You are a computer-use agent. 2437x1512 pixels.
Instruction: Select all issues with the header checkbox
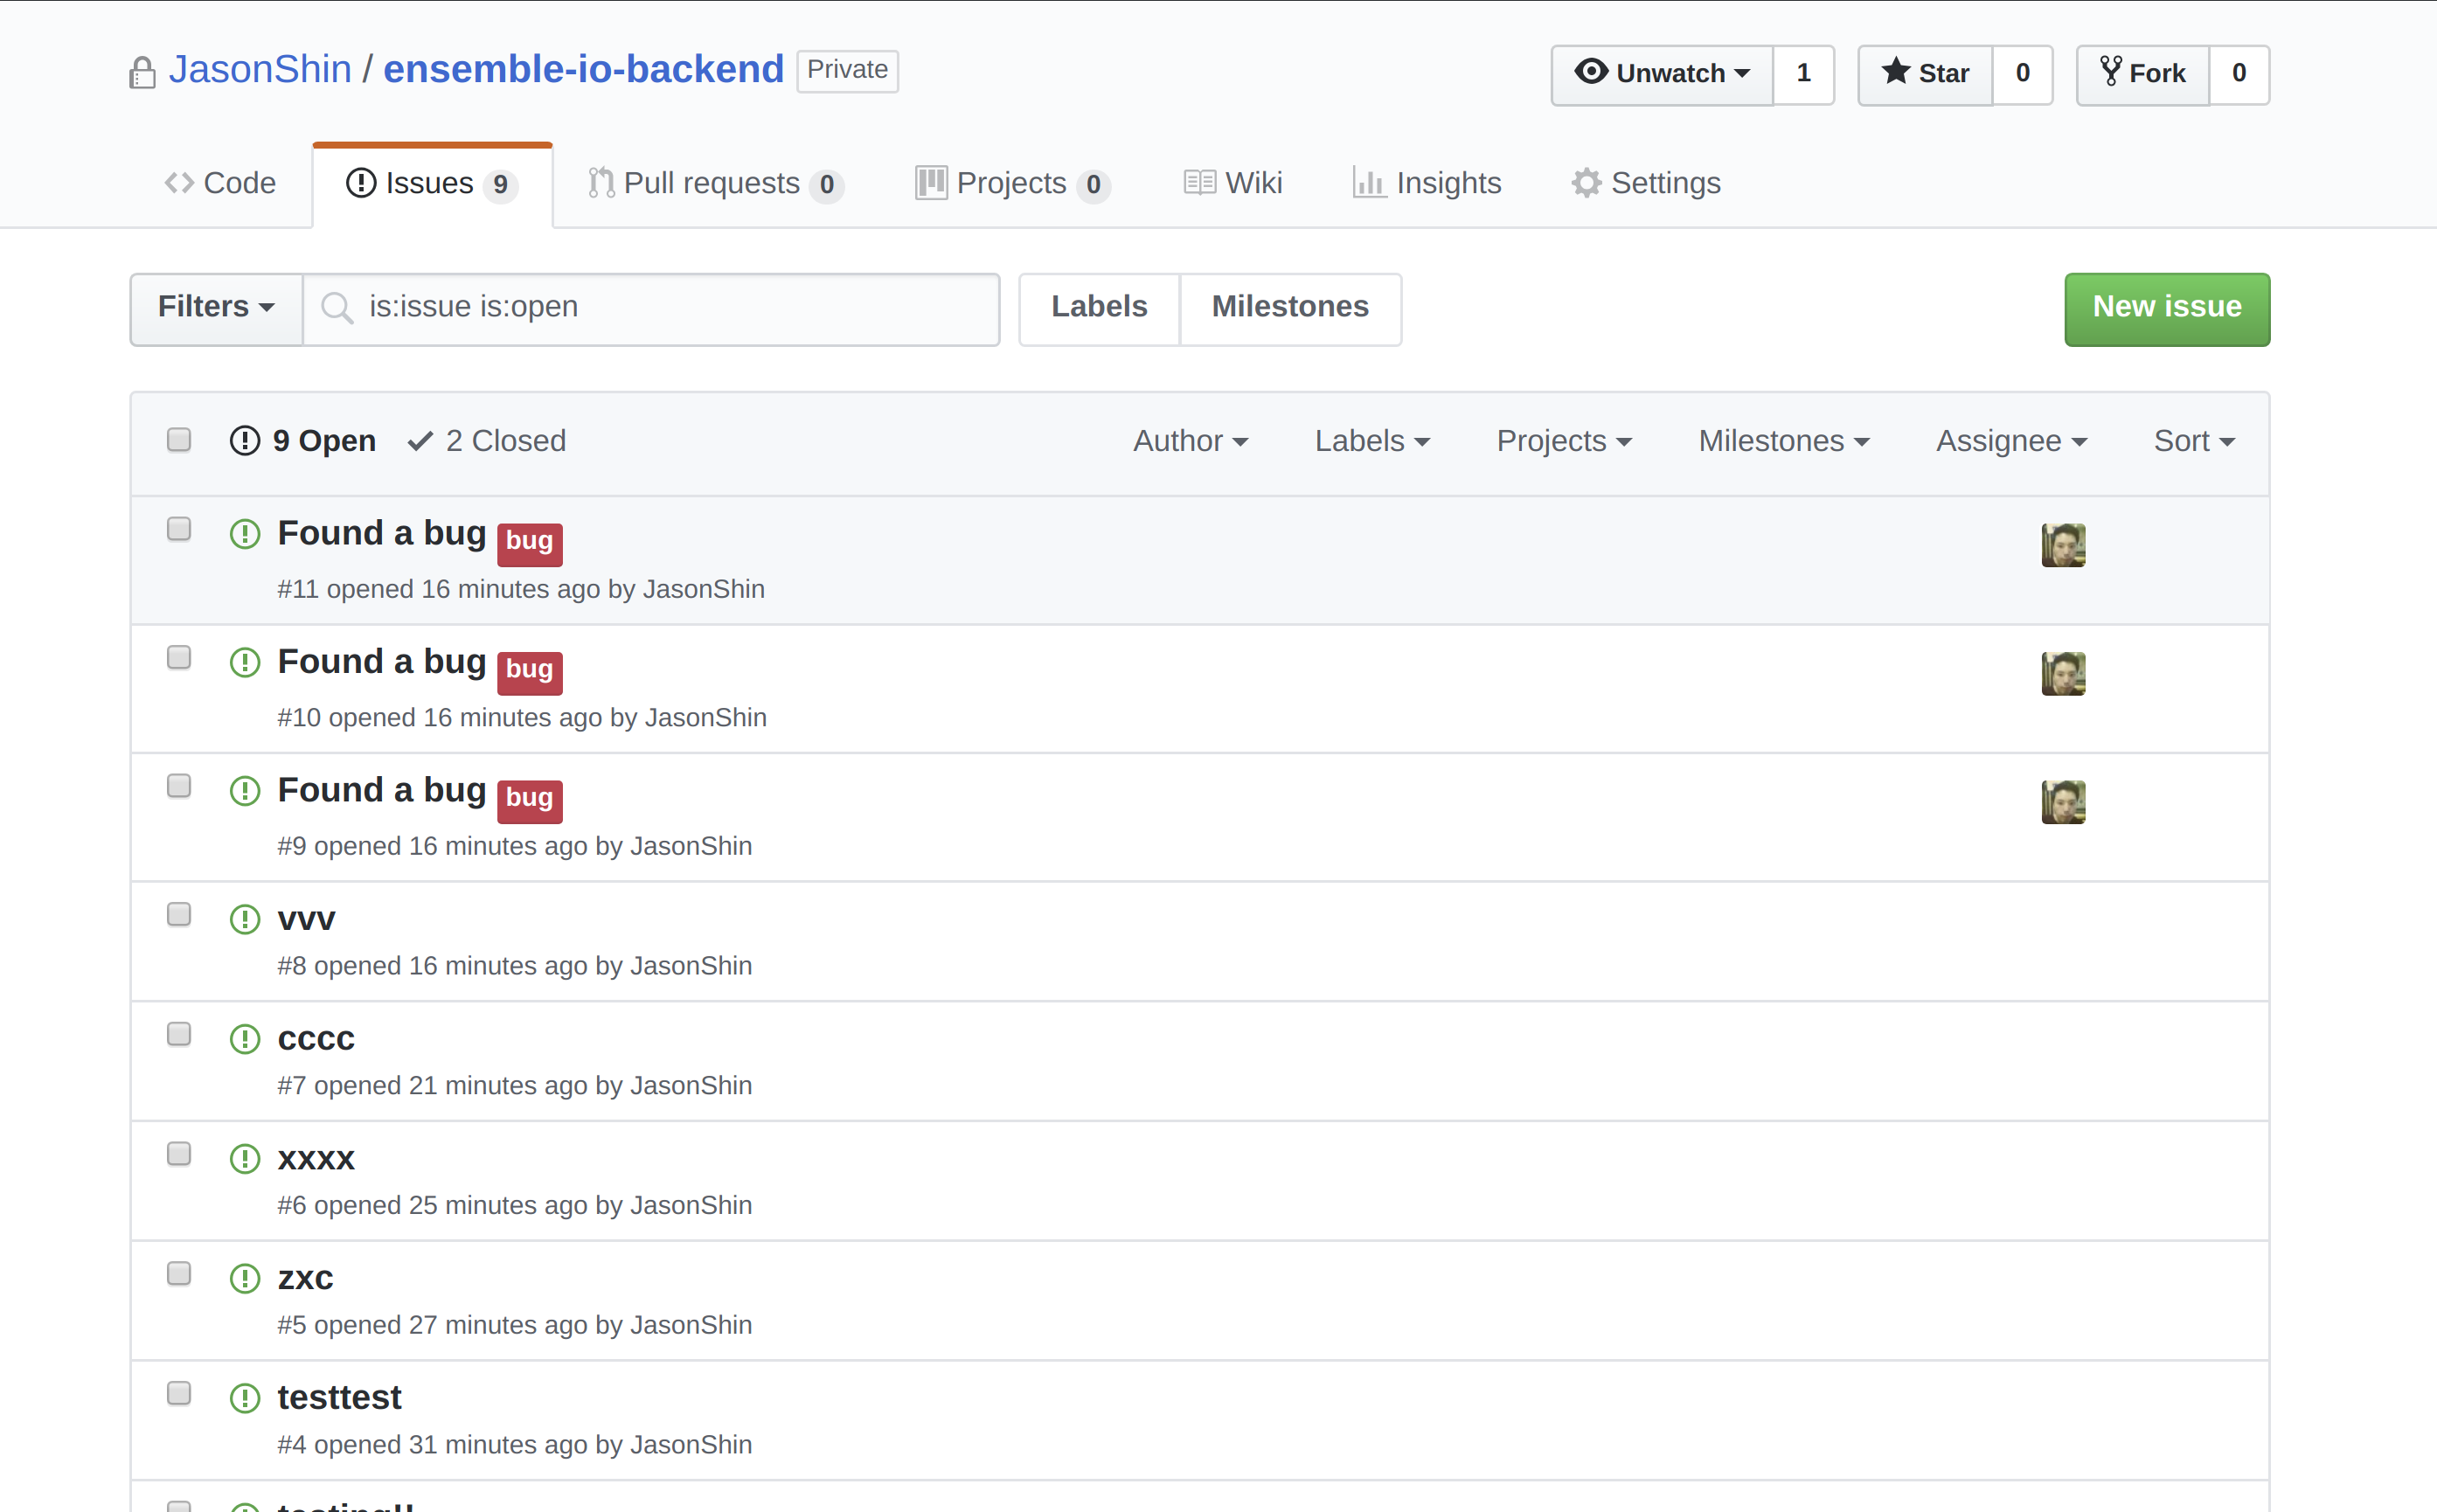[x=179, y=440]
